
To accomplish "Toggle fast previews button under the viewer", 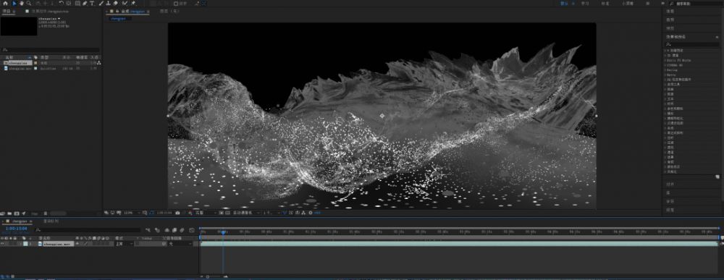I will [x=290, y=213].
